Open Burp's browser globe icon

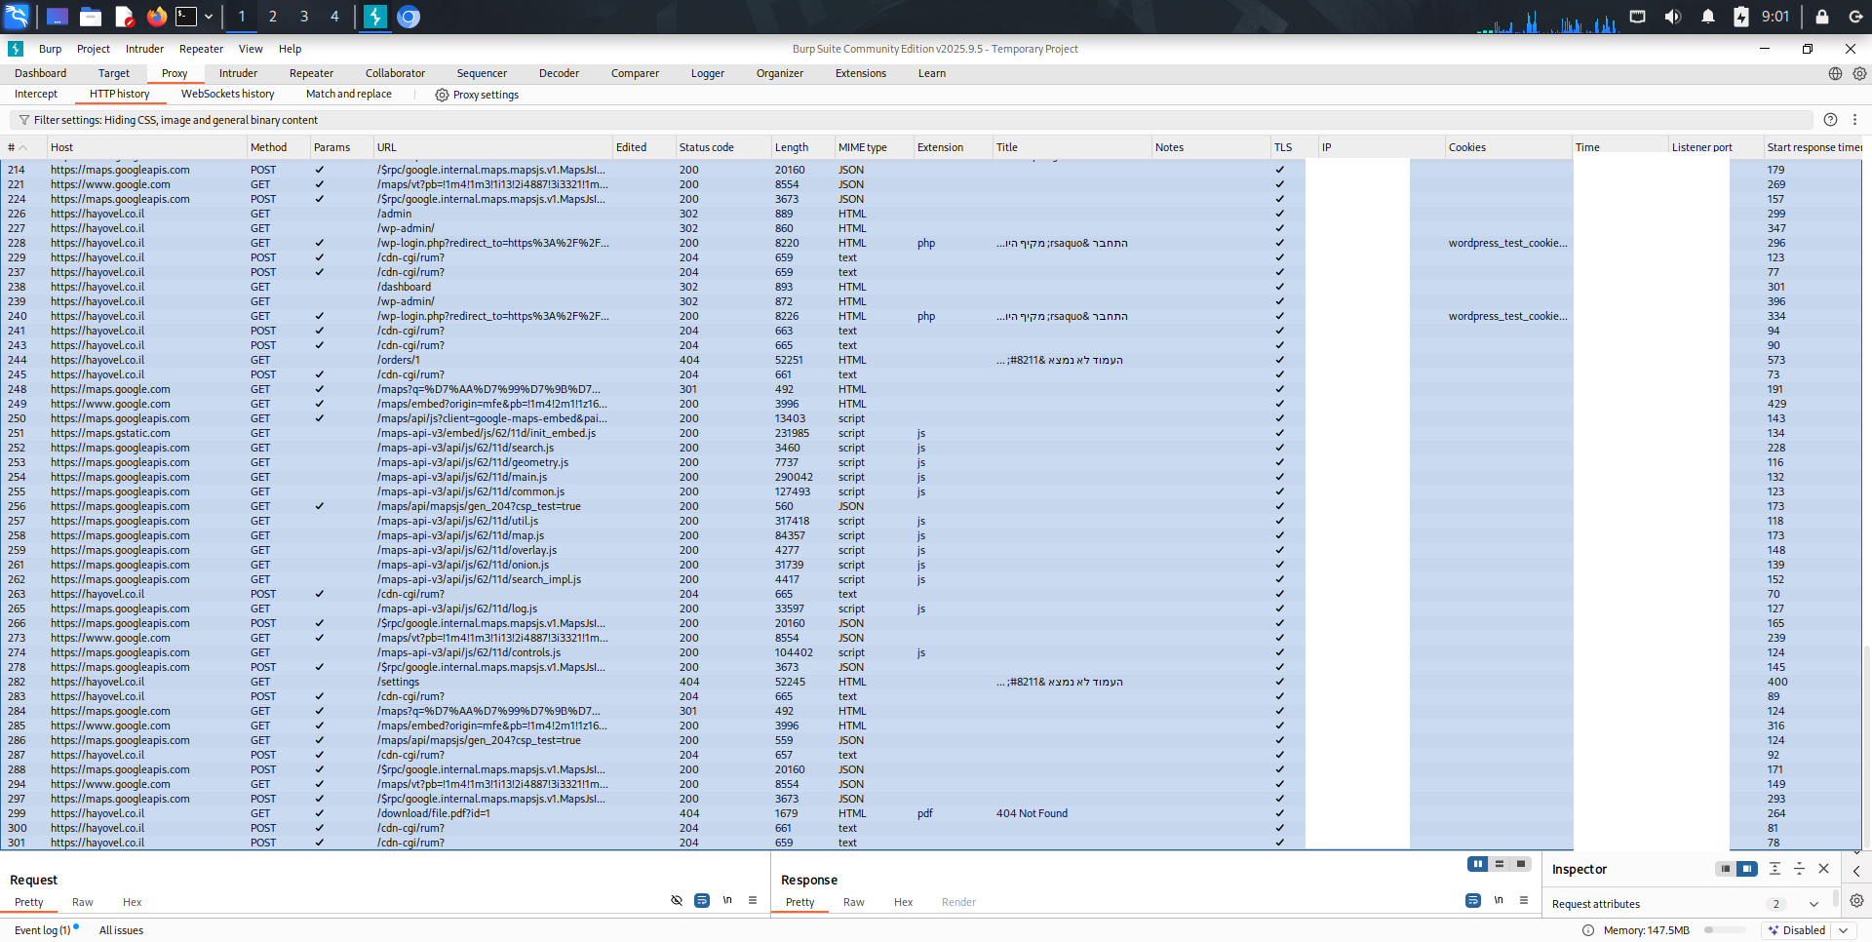[x=1835, y=74]
